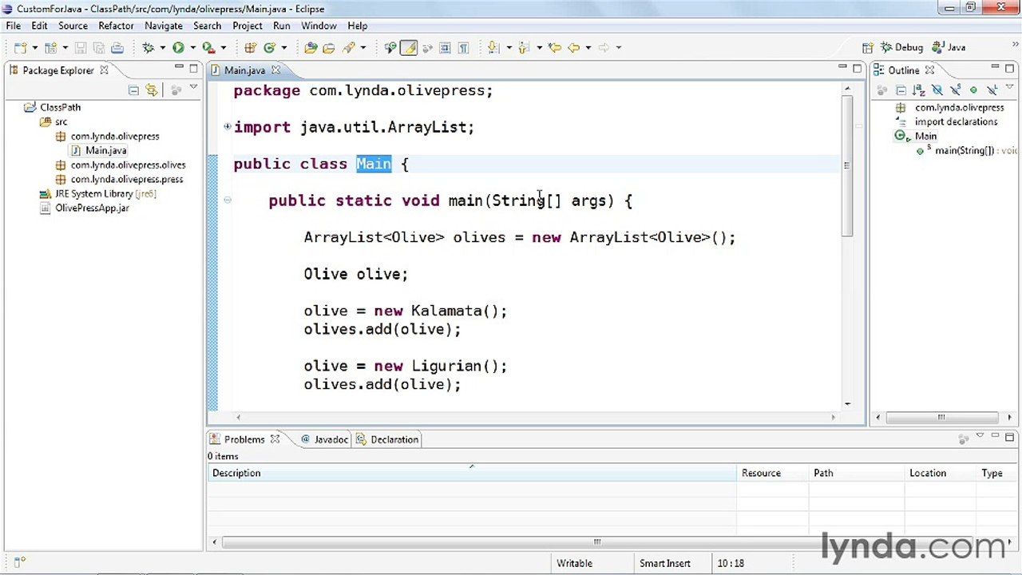The height and width of the screenshot is (575, 1022).
Task: Toggle Mark Occurrences highlighter button
Action: [409, 48]
